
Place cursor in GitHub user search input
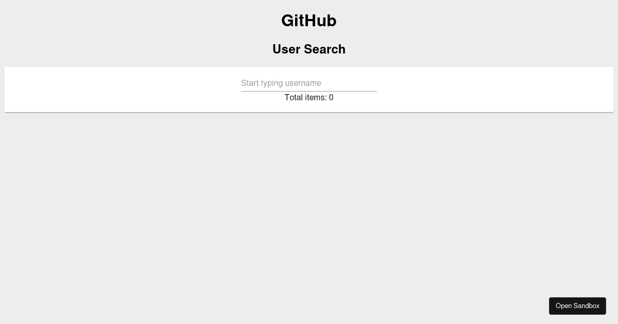[309, 83]
